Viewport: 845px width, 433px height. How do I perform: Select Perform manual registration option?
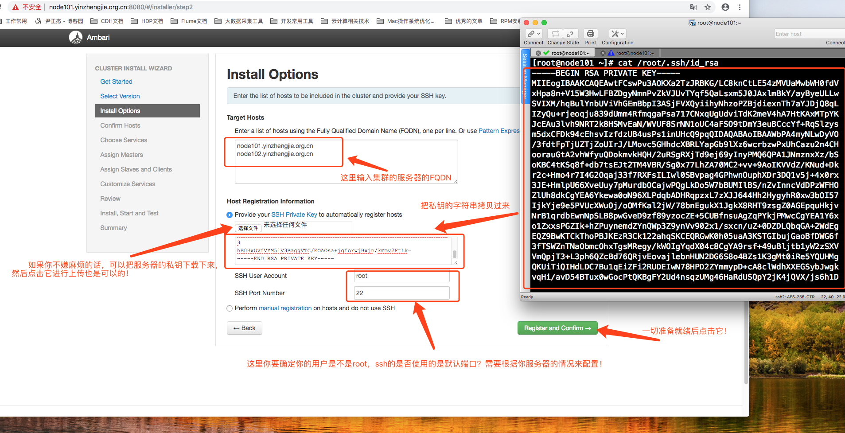[x=230, y=308]
